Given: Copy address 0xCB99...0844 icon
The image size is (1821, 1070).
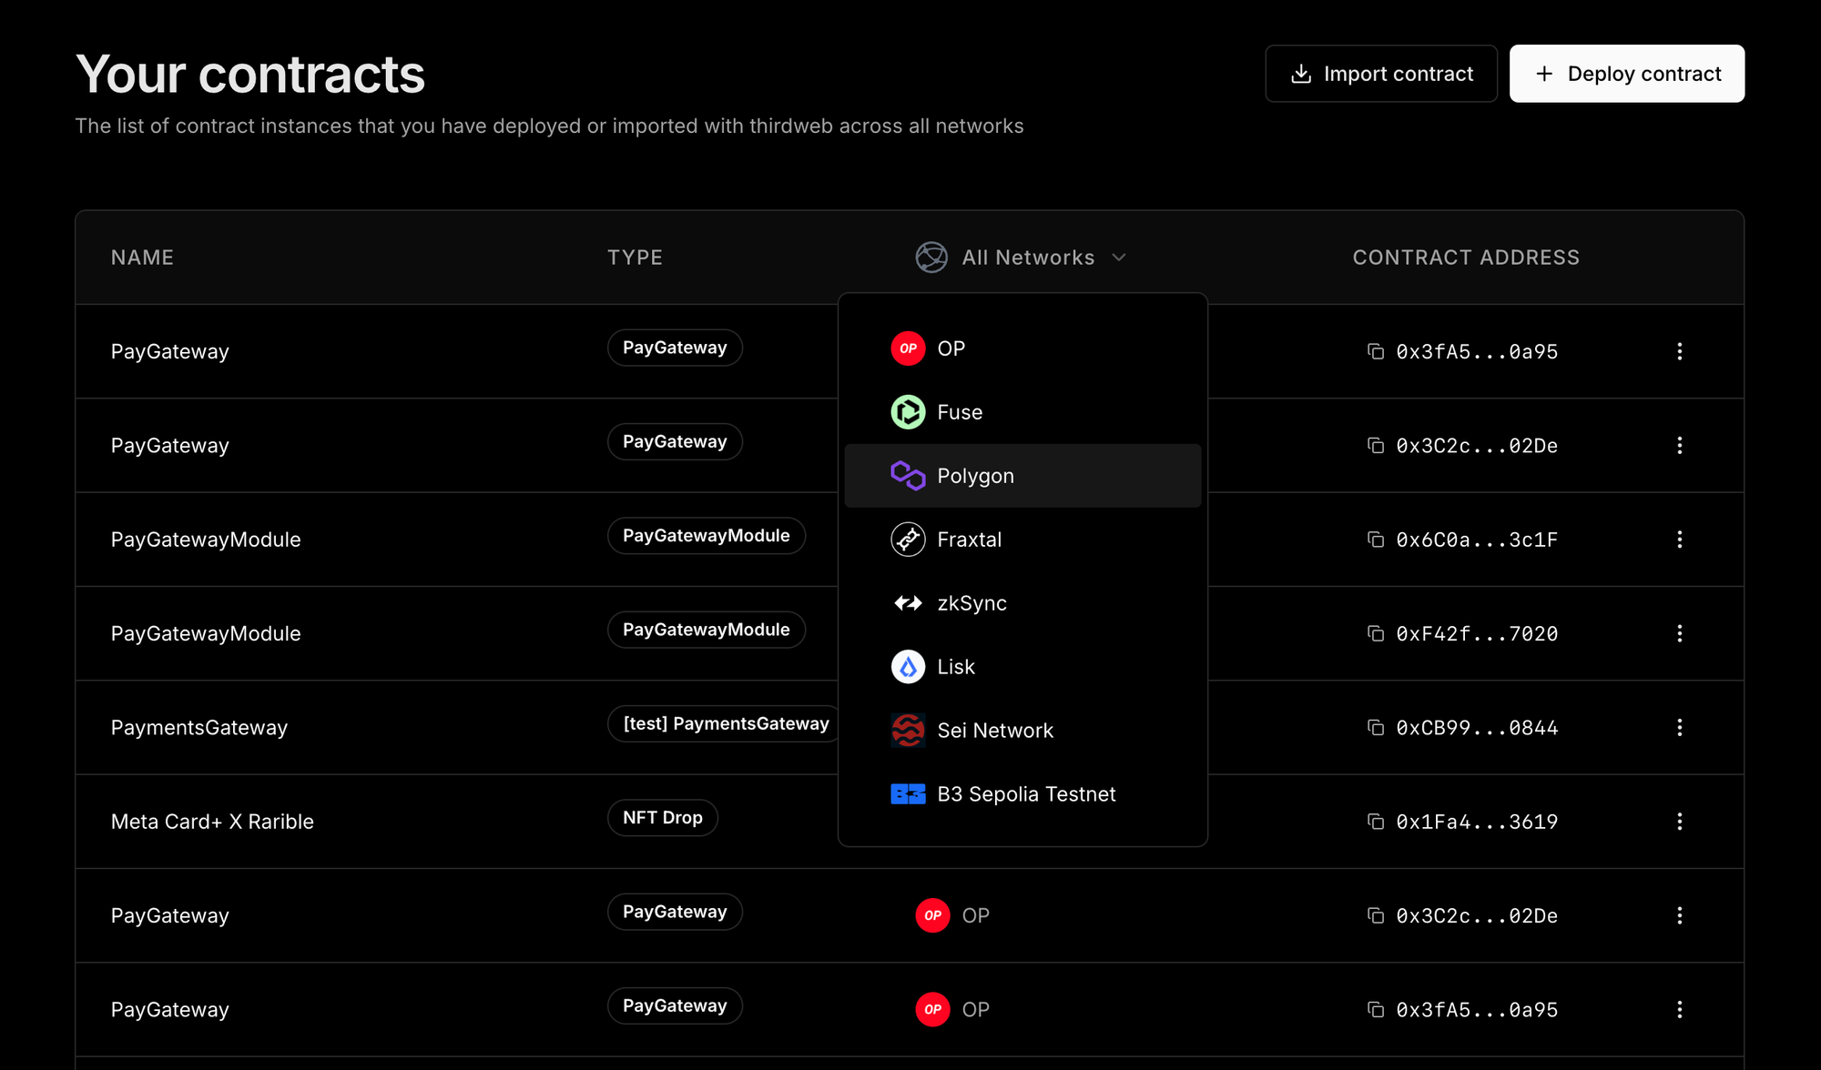Looking at the screenshot, I should point(1375,727).
